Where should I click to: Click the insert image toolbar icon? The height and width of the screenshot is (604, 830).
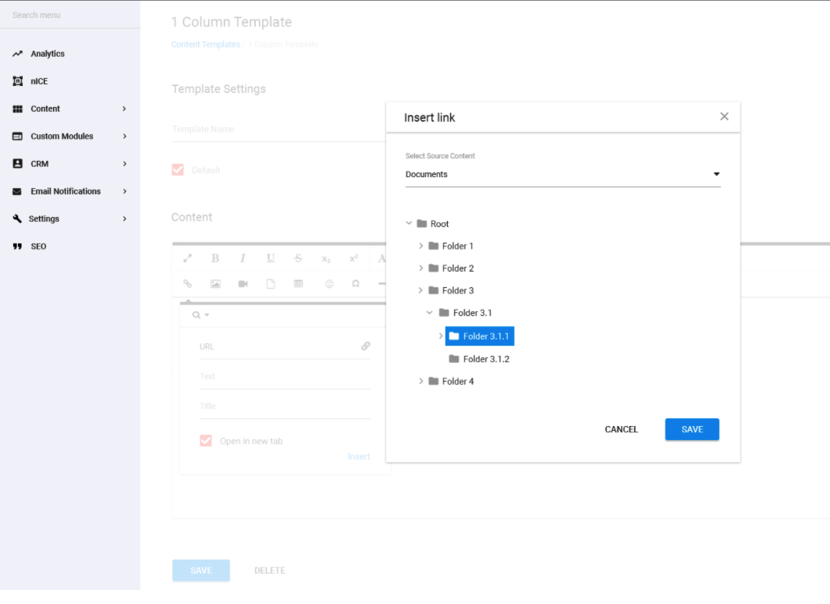215,284
